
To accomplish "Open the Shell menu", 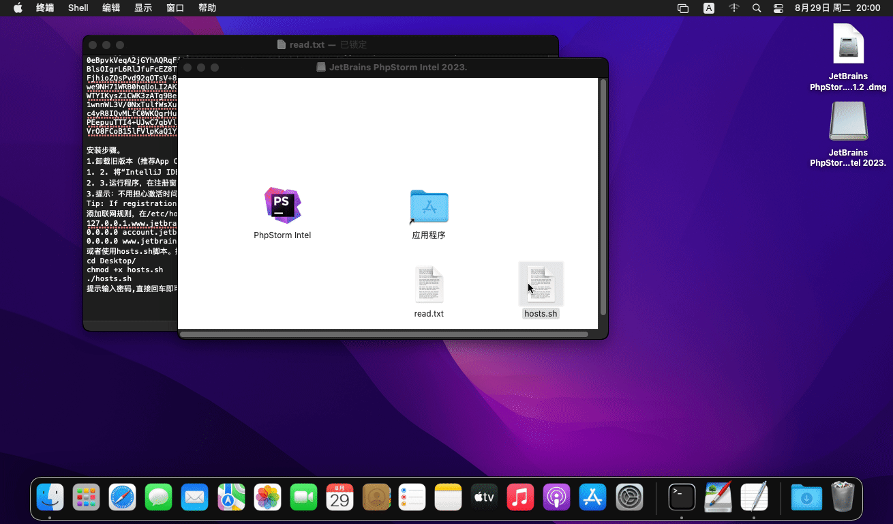I will pos(78,8).
